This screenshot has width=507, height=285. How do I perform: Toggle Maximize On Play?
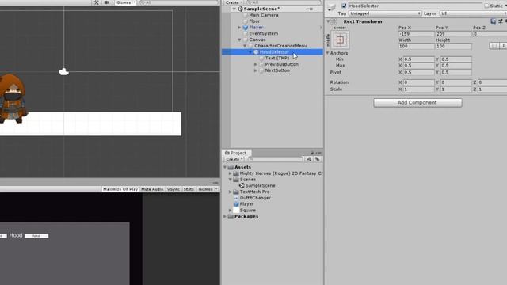[120, 189]
